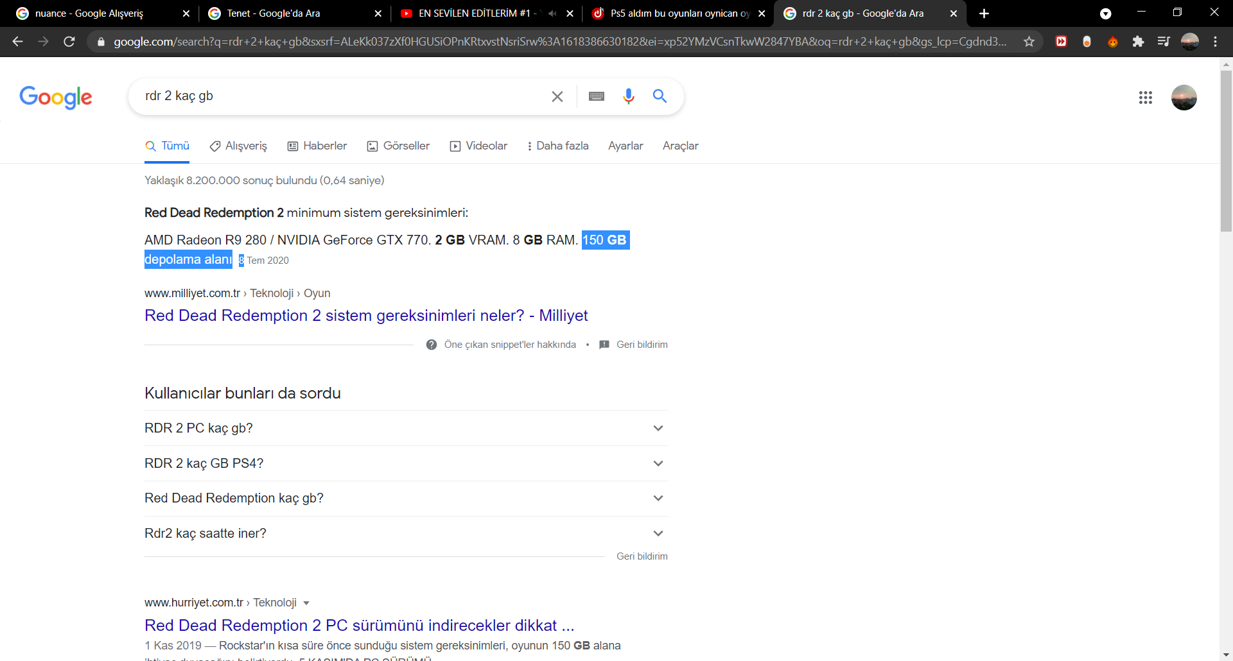Viewport: 1233px width, 661px height.
Task: Expand Rdr2 kaç saatte iner? question
Action: [406, 533]
